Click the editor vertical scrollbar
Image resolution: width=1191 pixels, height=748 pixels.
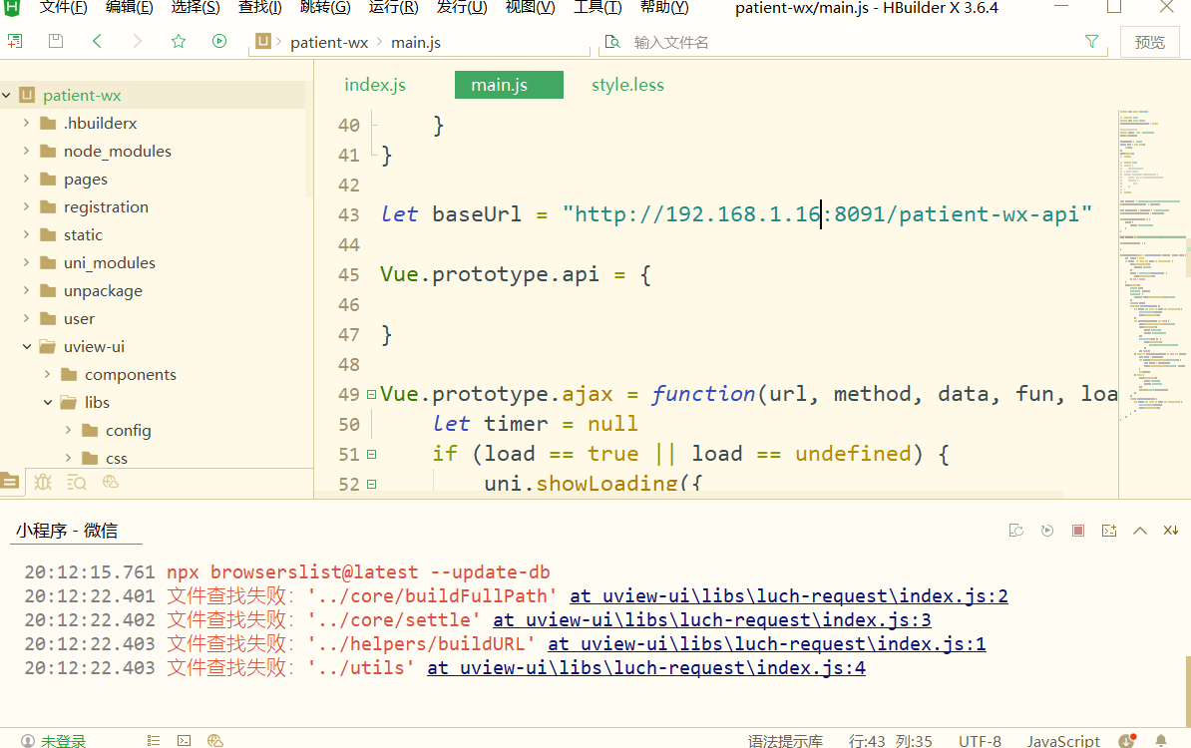[1188, 256]
